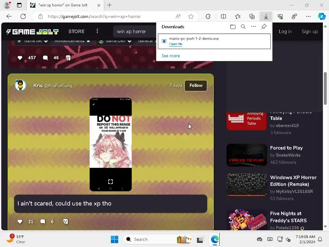Open comments on post with 46 comments
The image size is (329, 247).
click(x=45, y=58)
